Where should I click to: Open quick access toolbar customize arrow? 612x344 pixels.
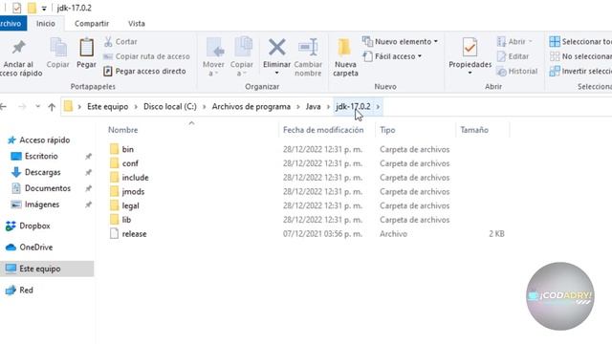(x=44, y=9)
